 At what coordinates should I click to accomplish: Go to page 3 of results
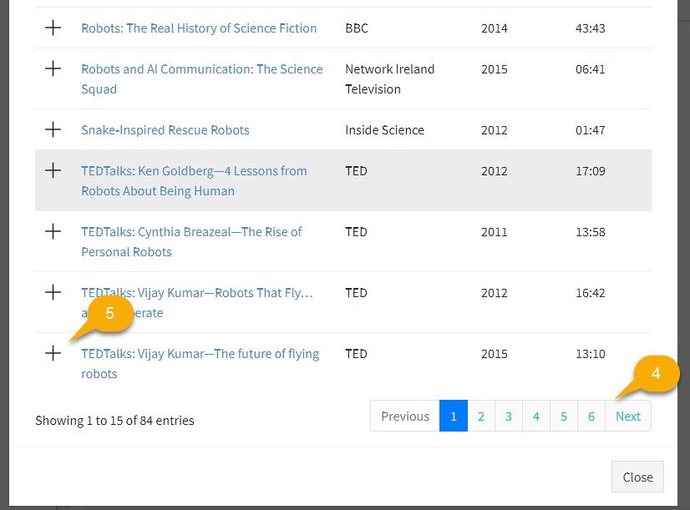click(509, 416)
